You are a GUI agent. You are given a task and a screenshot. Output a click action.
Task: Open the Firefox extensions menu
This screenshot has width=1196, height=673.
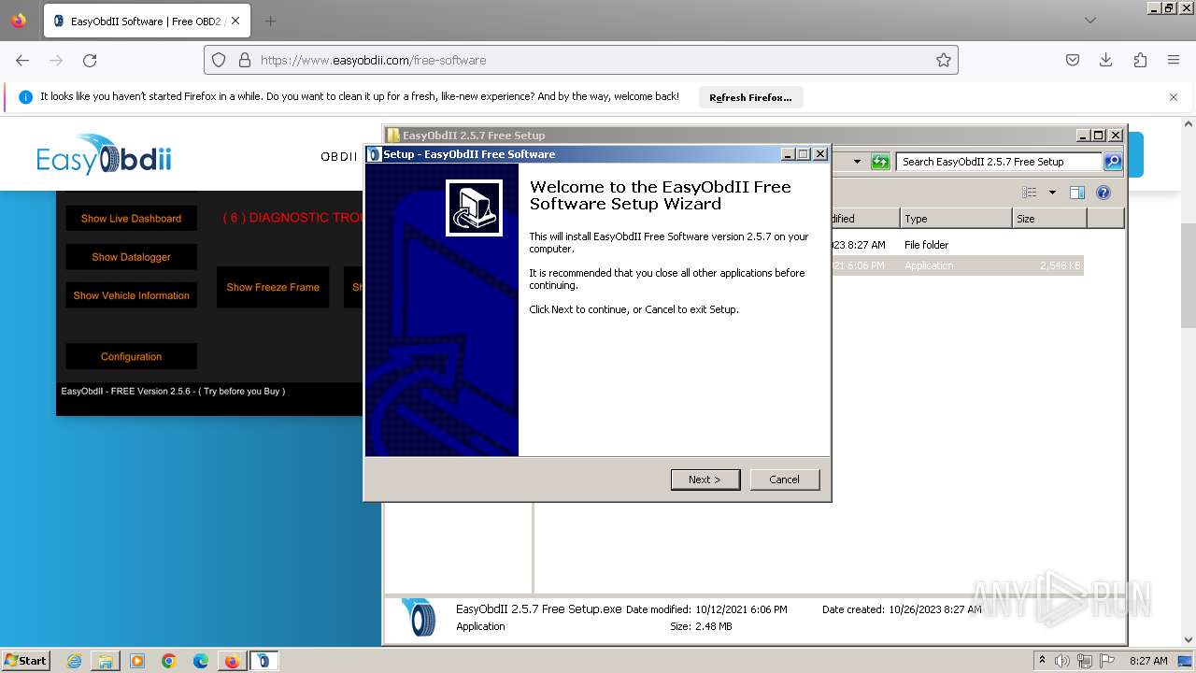tap(1140, 60)
